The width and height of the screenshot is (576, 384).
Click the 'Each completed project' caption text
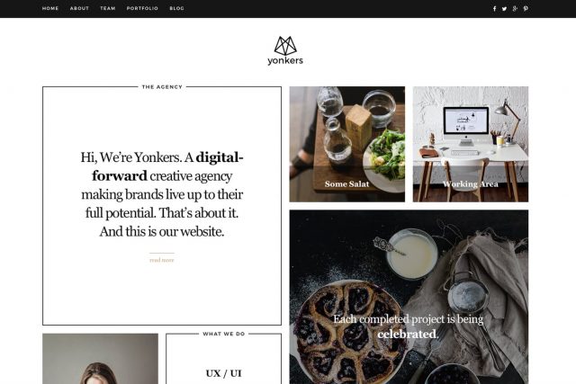click(x=408, y=326)
